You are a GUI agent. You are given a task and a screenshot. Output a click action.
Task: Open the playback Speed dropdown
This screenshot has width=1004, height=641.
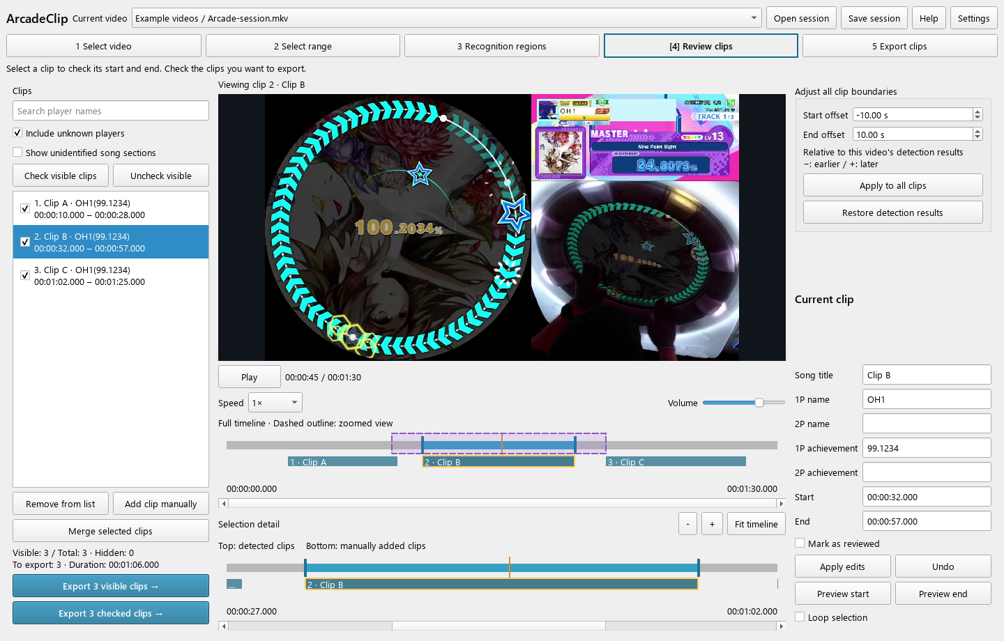275,403
